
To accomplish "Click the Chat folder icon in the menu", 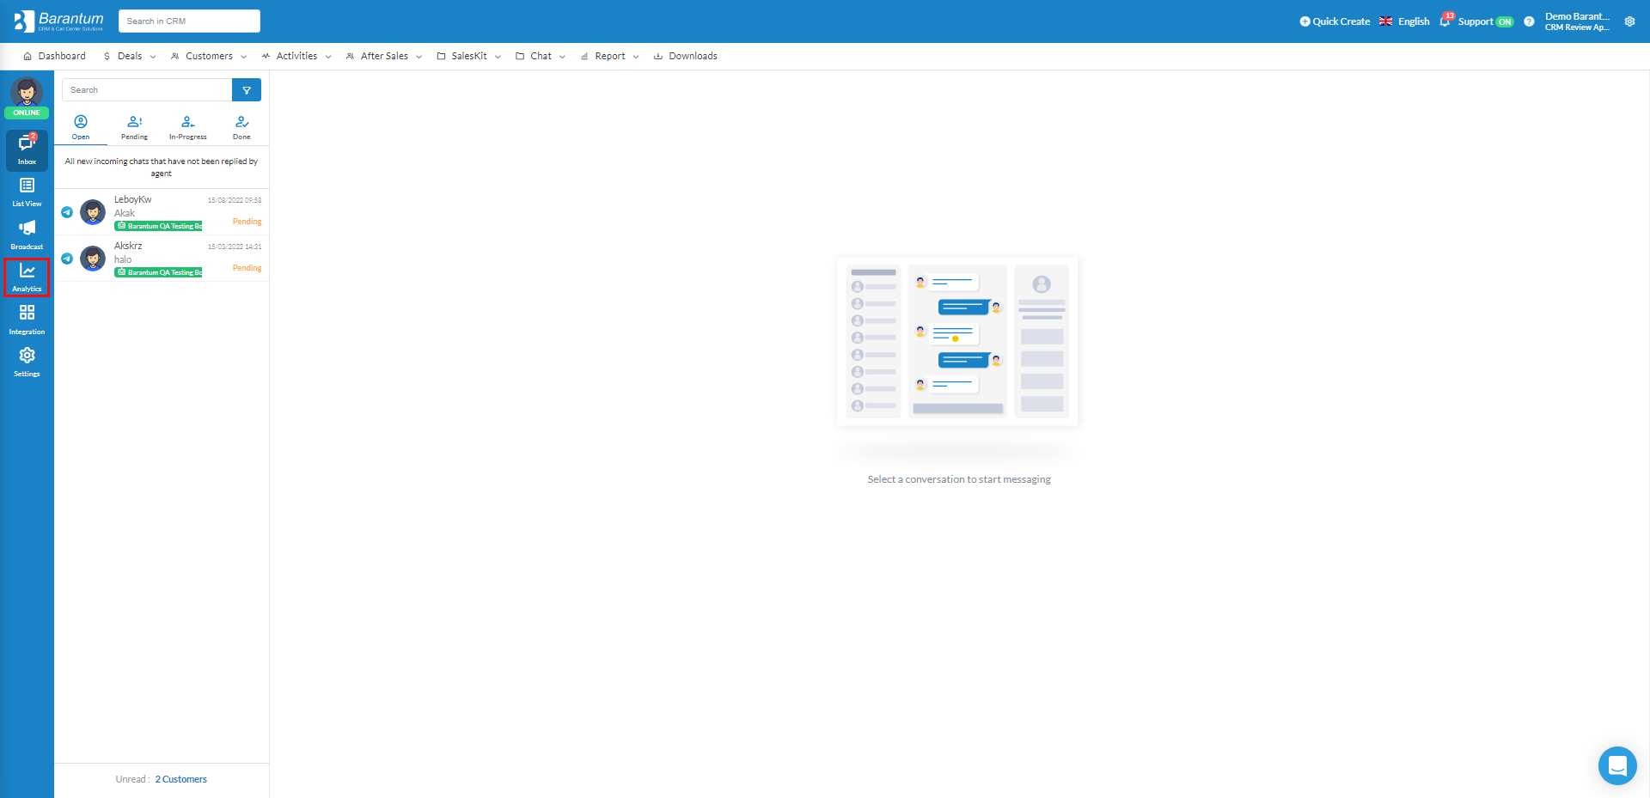I will (x=520, y=56).
